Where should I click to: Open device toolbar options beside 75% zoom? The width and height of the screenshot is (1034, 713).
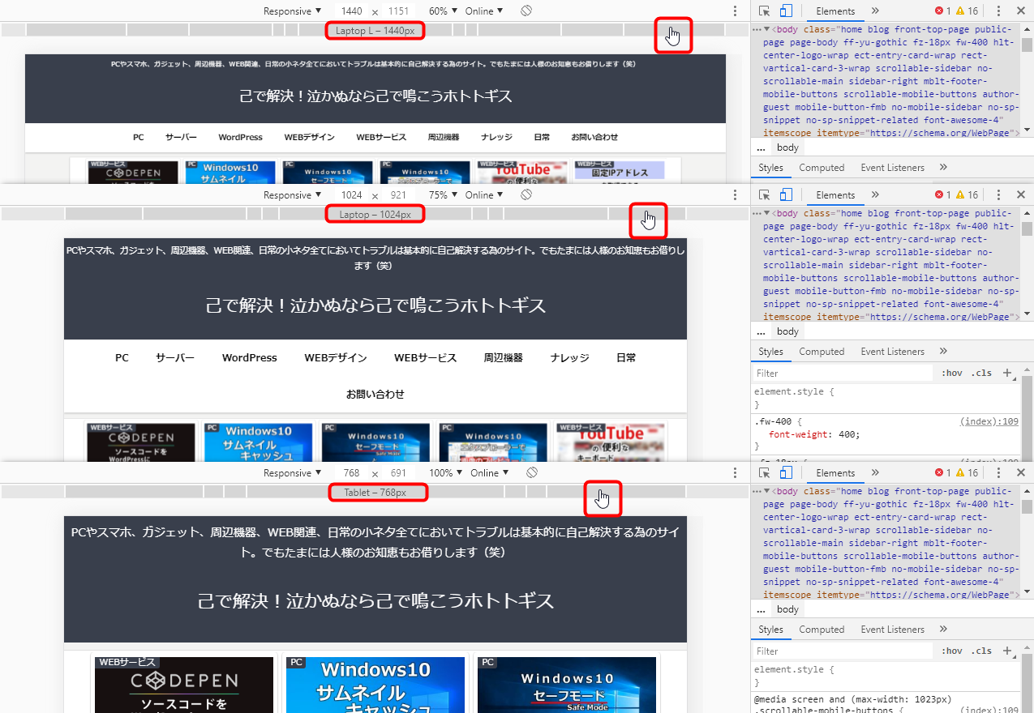735,195
